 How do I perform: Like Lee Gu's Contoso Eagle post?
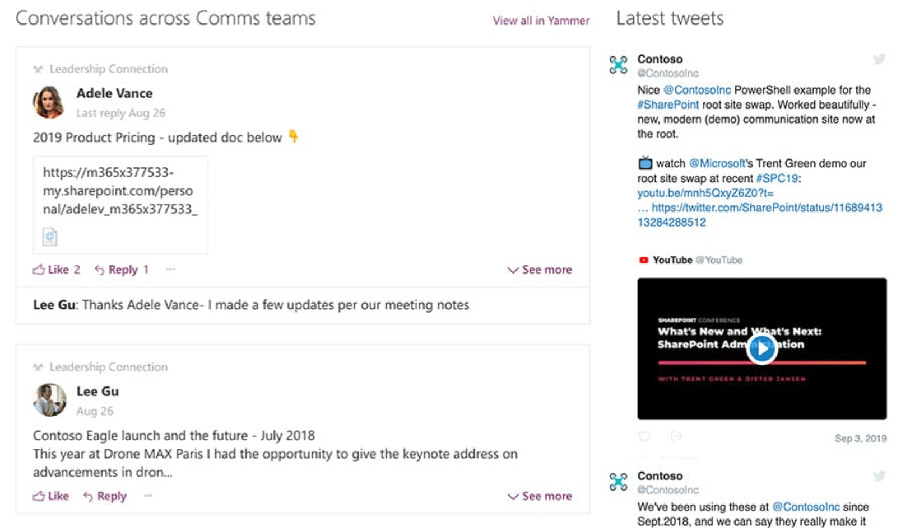point(51,496)
